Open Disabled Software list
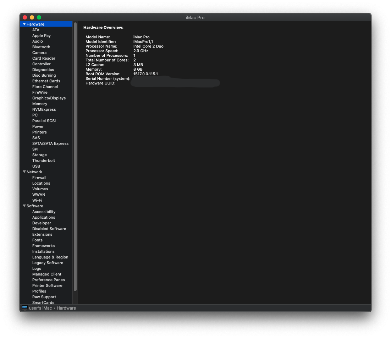The height and width of the screenshot is (338, 391). click(49, 229)
